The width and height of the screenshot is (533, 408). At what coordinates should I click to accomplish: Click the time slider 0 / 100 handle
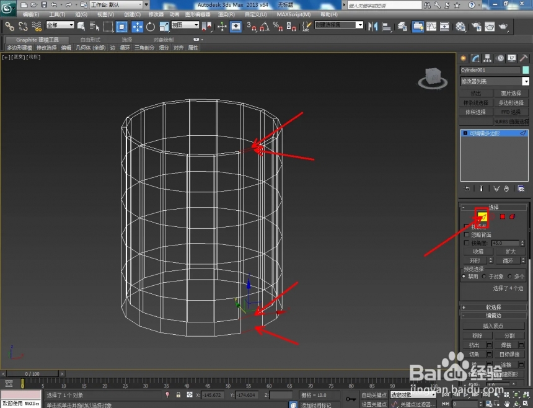(x=32, y=374)
